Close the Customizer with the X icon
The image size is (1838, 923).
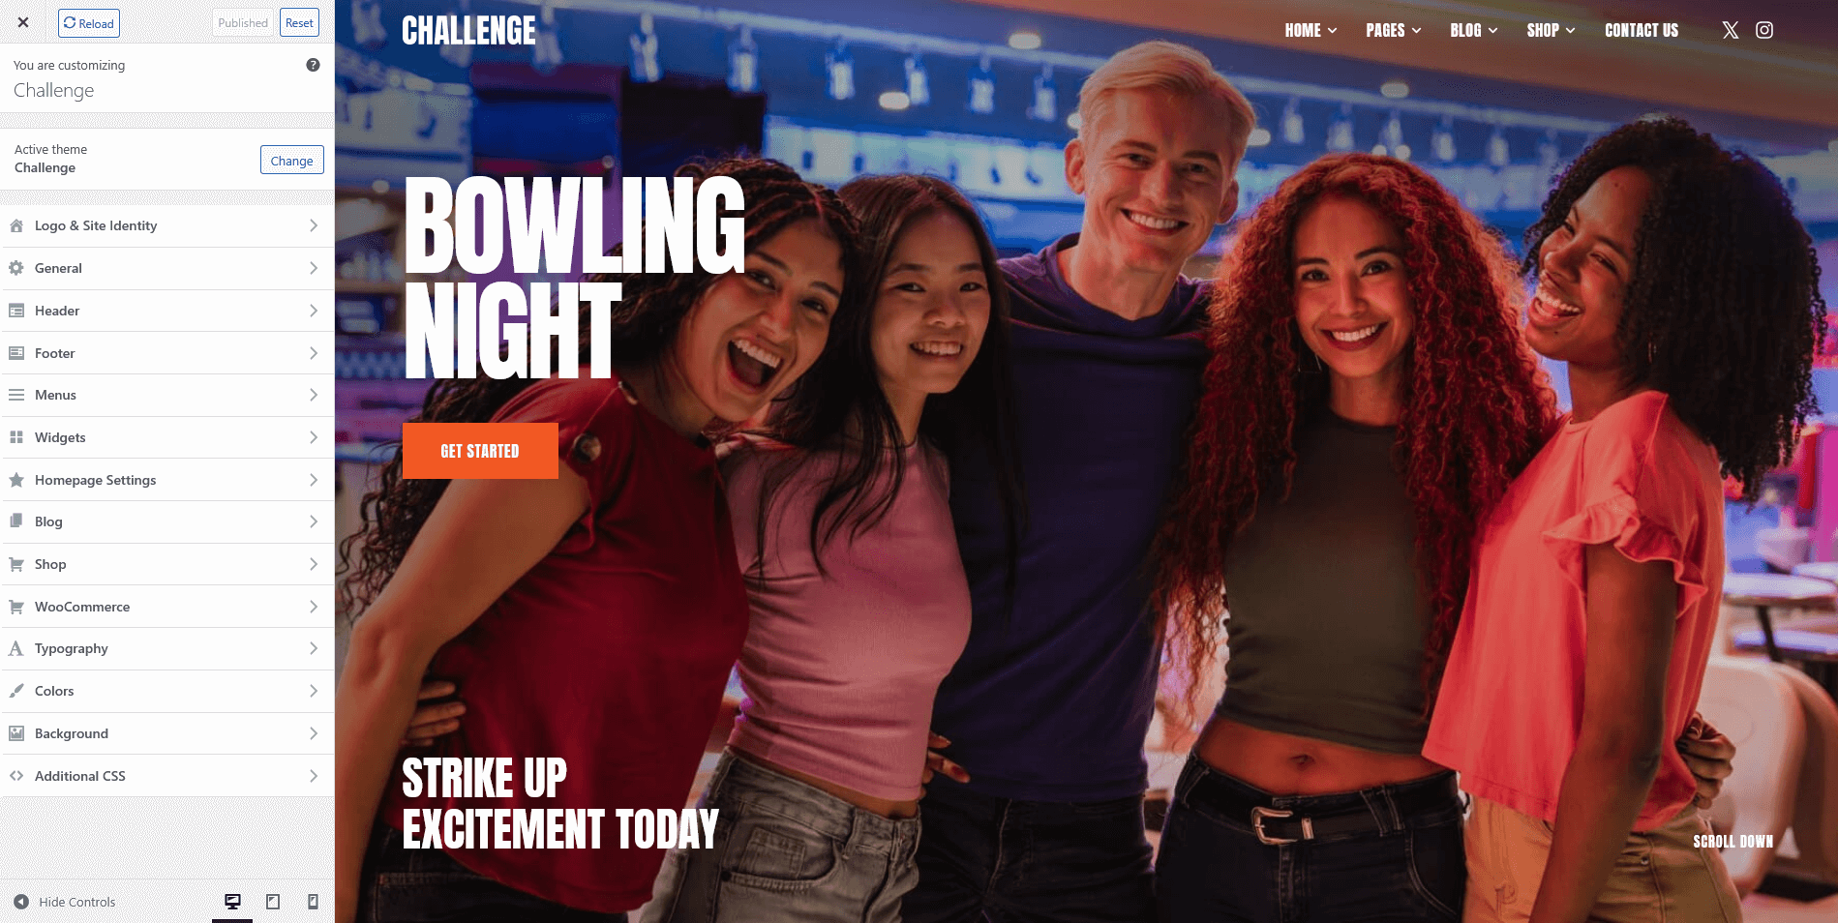23,22
